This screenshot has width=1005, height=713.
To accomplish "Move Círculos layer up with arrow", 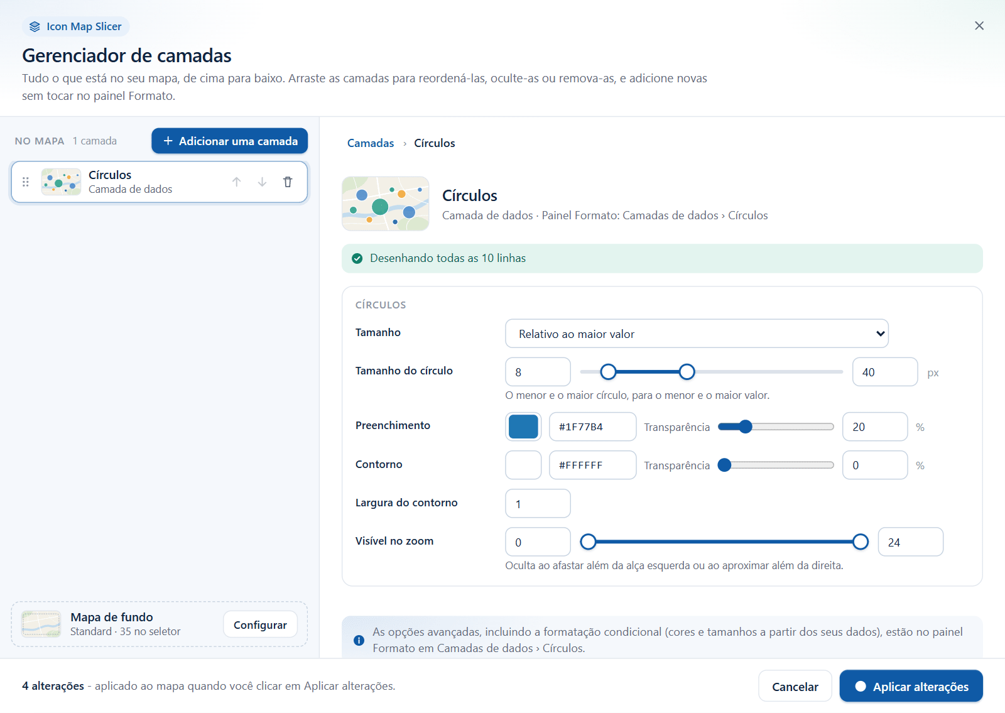I will (x=237, y=182).
